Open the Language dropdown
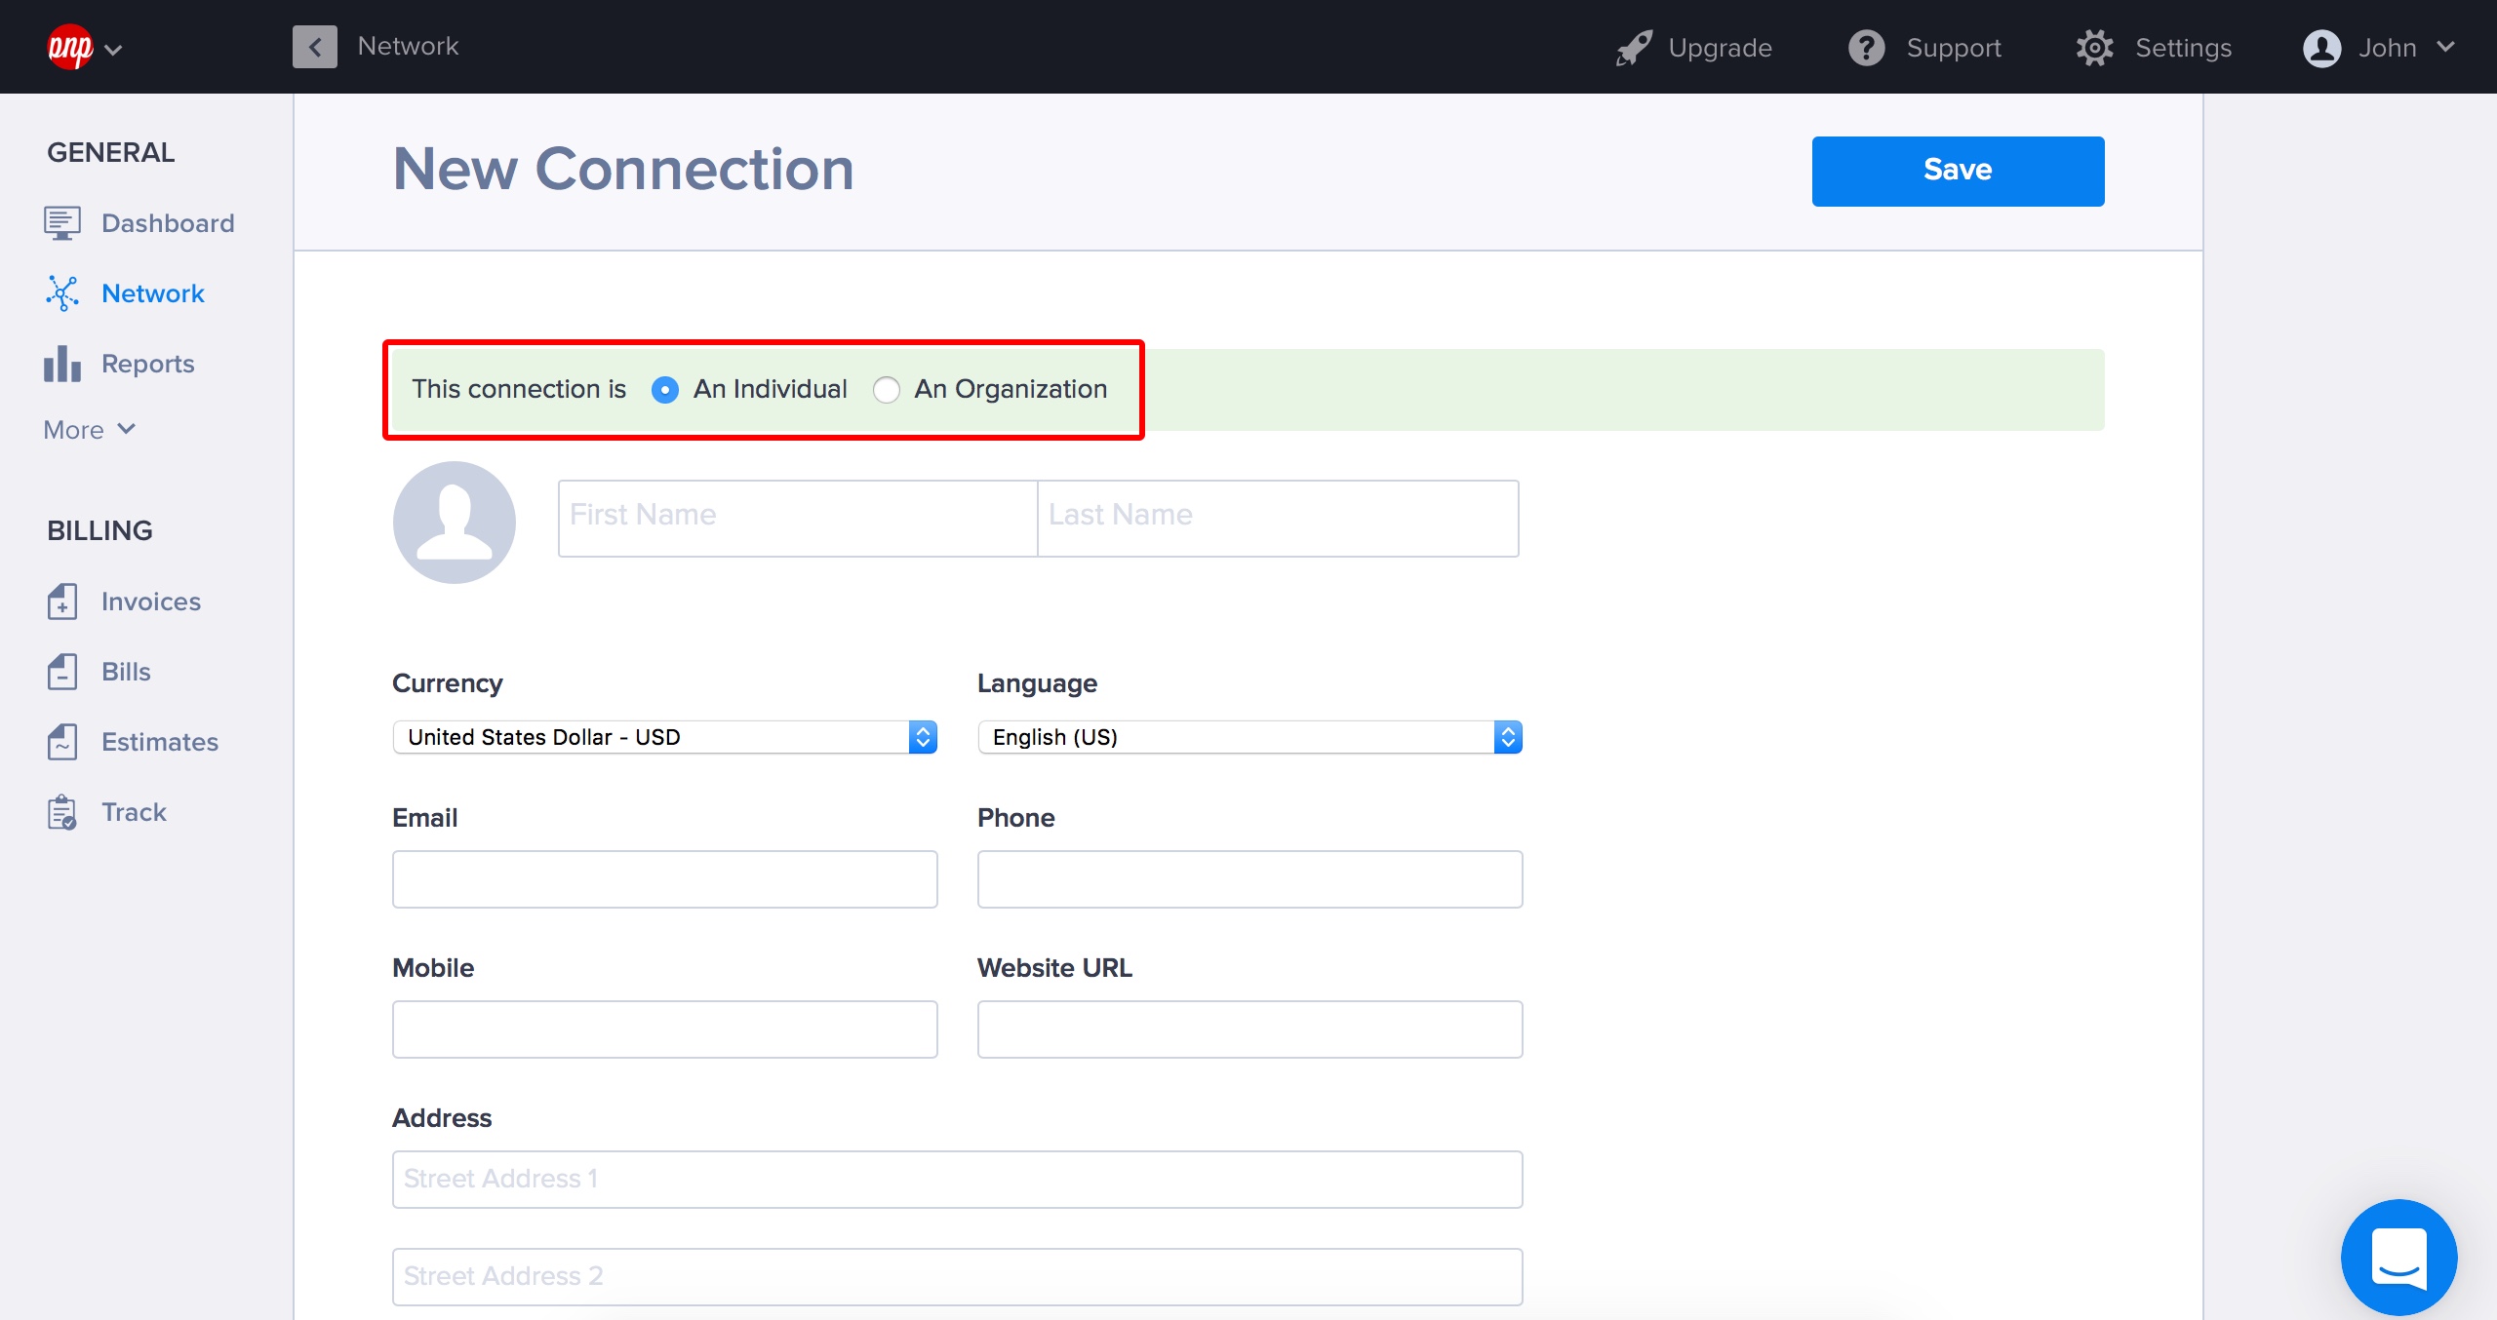Image resolution: width=2497 pixels, height=1320 pixels. [1249, 737]
